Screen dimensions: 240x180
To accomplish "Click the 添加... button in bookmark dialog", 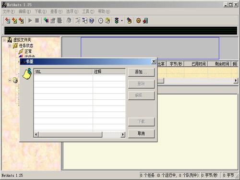I will (141, 72).
